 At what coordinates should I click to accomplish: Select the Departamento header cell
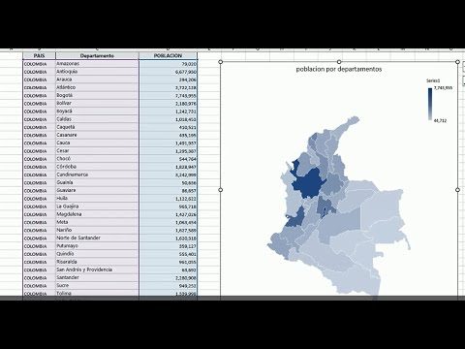[97, 55]
